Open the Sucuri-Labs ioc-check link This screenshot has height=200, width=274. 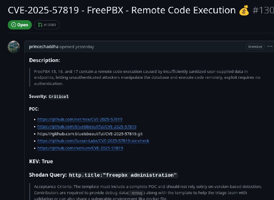(93, 141)
